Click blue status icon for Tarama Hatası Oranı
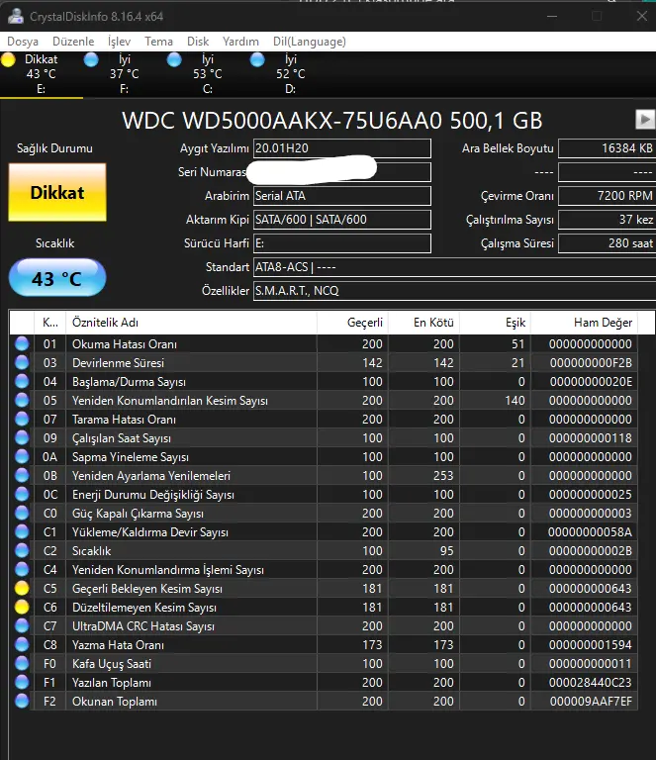Viewport: 656px width, 760px height. 22,419
